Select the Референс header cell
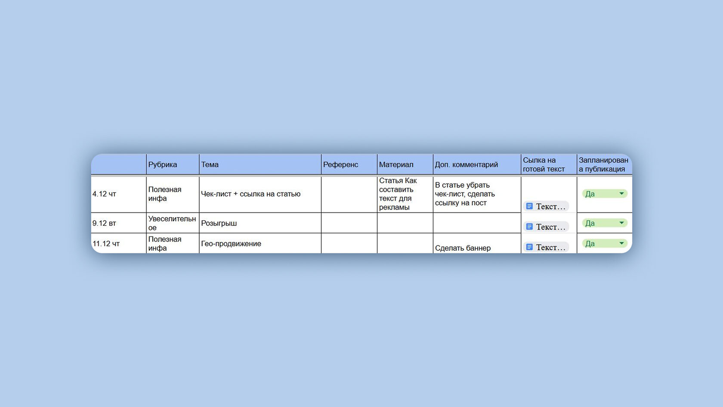Screen dimensions: 723x407 (x=349, y=165)
